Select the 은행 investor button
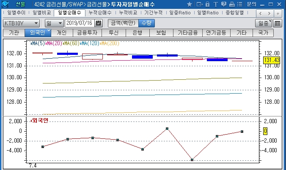This screenshot has width=286, height=170. [137, 33]
